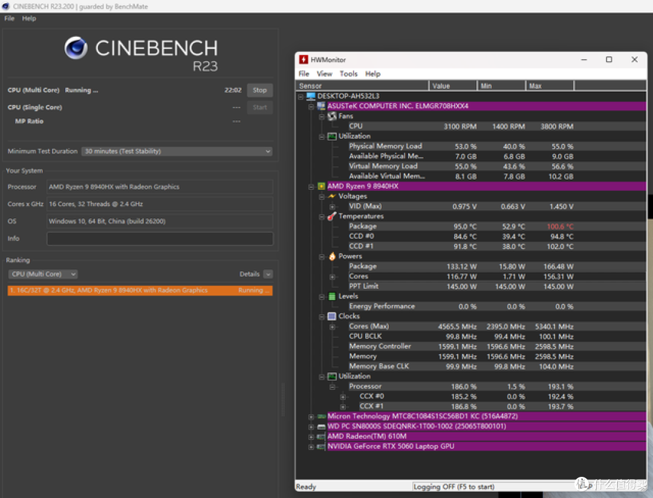Viewport: 653px width, 498px height.
Task: Click the motherboard Utilization monitor icon
Action: tap(332, 136)
